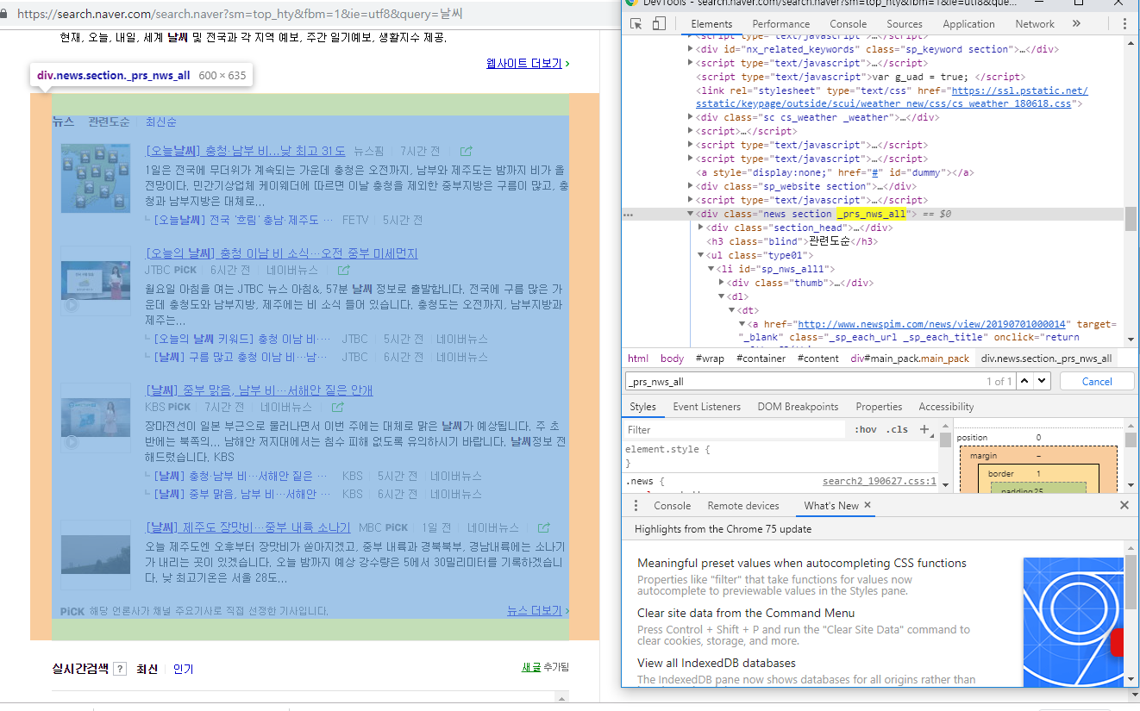This screenshot has height=711, width=1140.
Task: Click the share icon in MBC article row
Action: tap(544, 527)
